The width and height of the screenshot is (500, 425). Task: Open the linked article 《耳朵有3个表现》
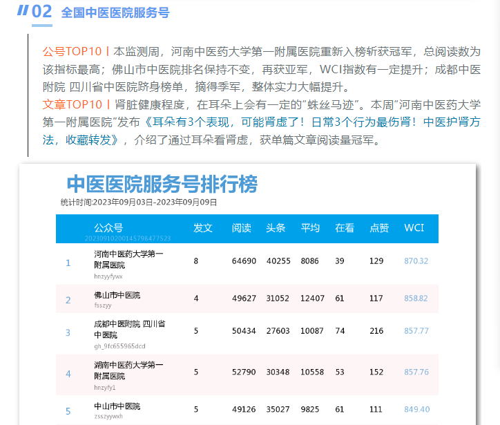[x=262, y=131]
